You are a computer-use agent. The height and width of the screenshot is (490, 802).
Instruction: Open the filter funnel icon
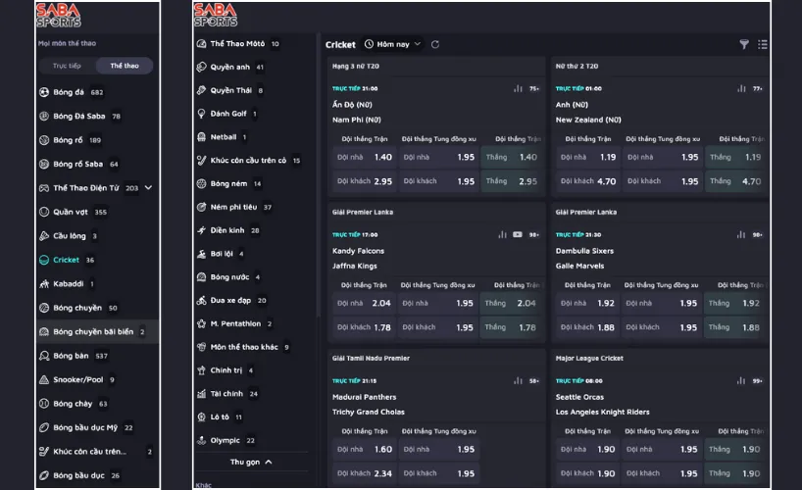click(744, 44)
